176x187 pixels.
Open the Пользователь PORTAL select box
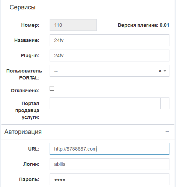[109, 71]
